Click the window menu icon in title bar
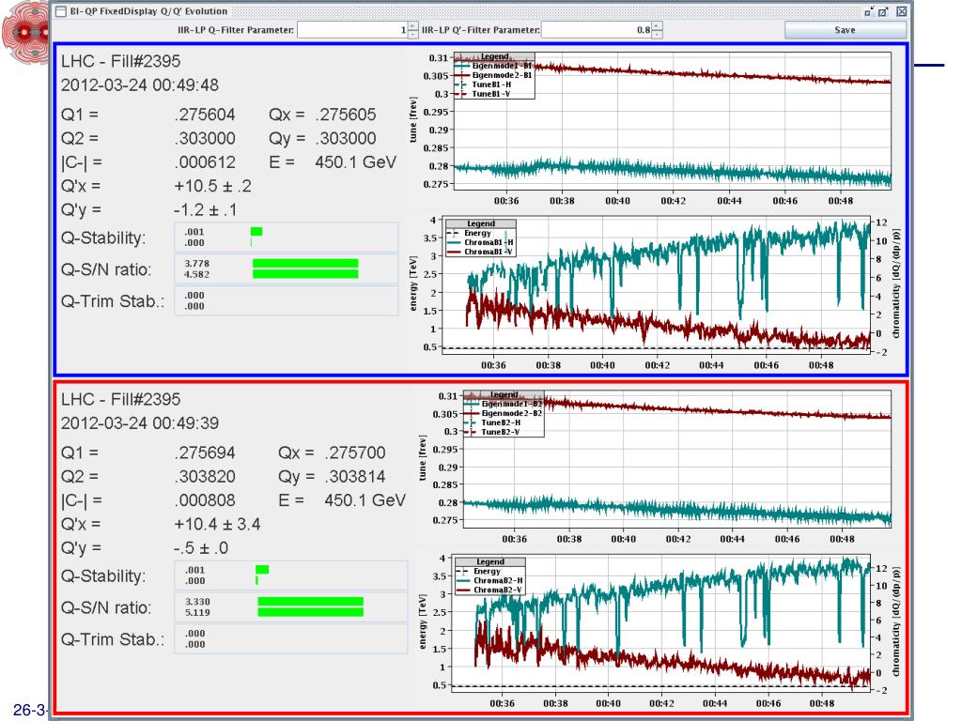 [60, 11]
